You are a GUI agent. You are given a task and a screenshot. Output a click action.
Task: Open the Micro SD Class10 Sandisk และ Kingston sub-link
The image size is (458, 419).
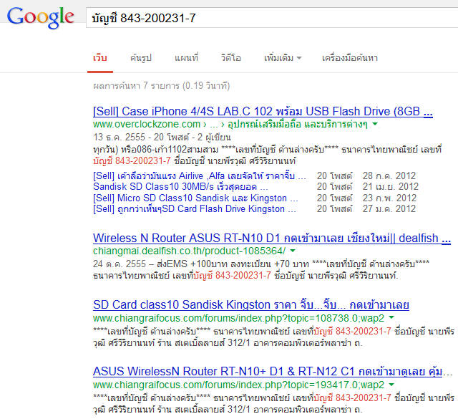click(x=195, y=198)
